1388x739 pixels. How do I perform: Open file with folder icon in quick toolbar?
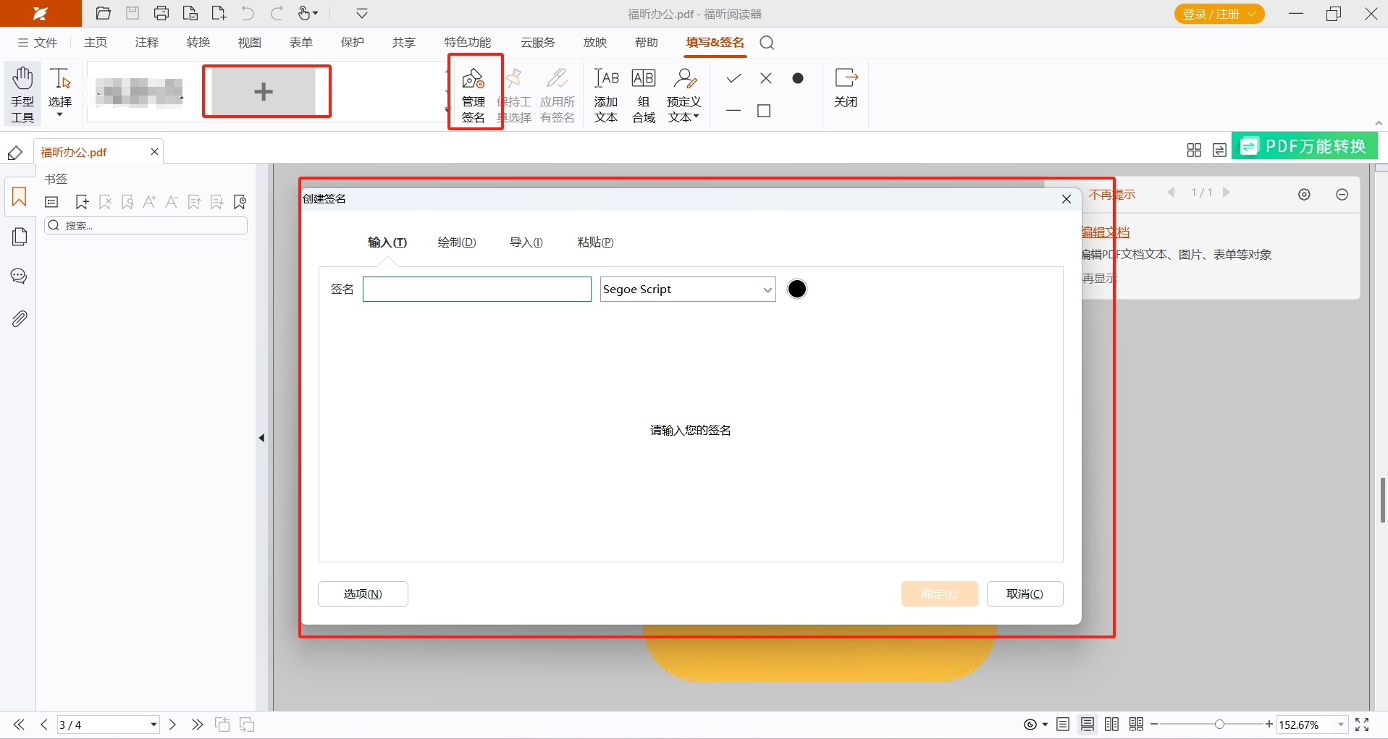[x=104, y=13]
